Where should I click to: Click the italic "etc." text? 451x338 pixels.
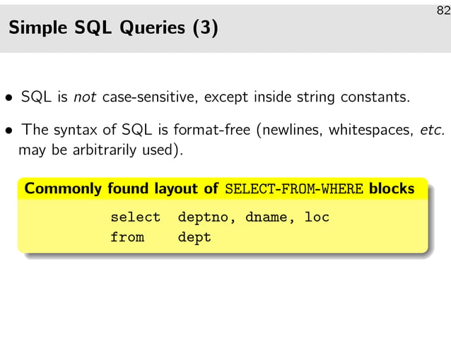pyautogui.click(x=429, y=131)
